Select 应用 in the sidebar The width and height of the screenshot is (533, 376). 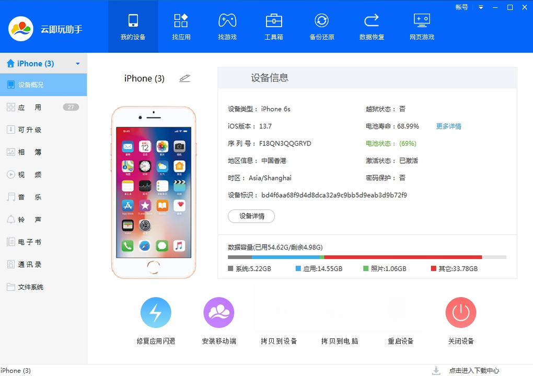pyautogui.click(x=43, y=107)
